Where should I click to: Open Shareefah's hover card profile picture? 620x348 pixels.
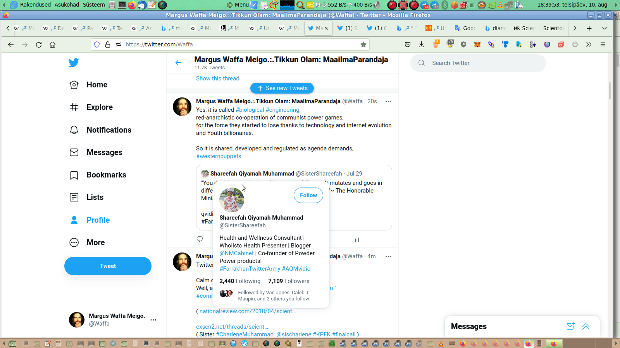coord(232,200)
